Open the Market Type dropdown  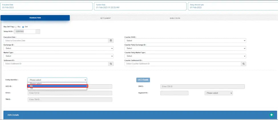point(58,56)
